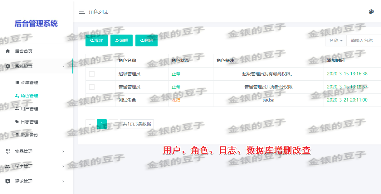
Task: Click the 普通管理员只有部分权限 remark
Action: point(269,87)
